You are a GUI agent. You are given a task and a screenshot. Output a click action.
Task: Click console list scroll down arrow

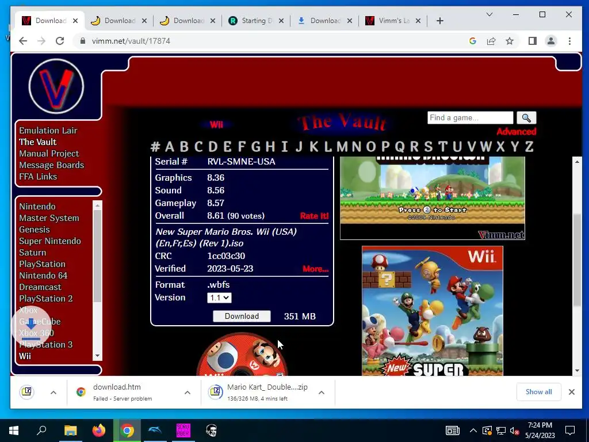(97, 356)
